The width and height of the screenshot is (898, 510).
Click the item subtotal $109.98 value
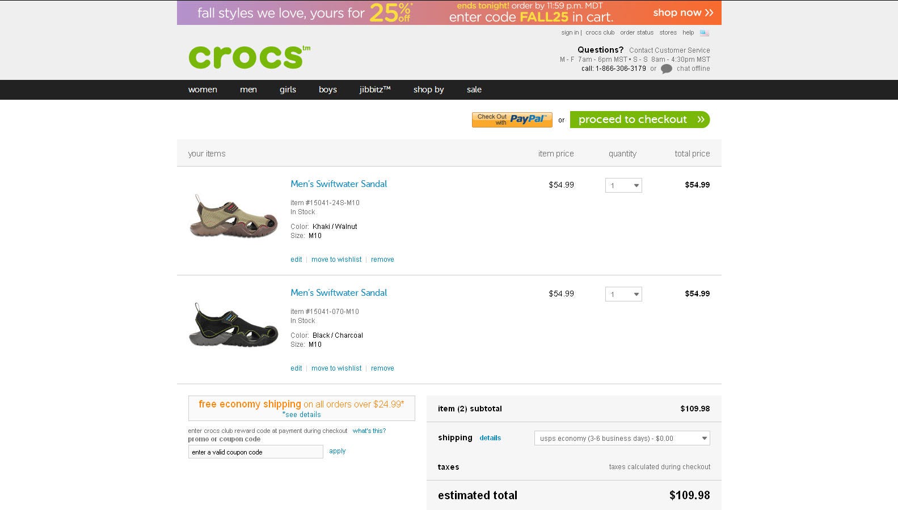(695, 409)
